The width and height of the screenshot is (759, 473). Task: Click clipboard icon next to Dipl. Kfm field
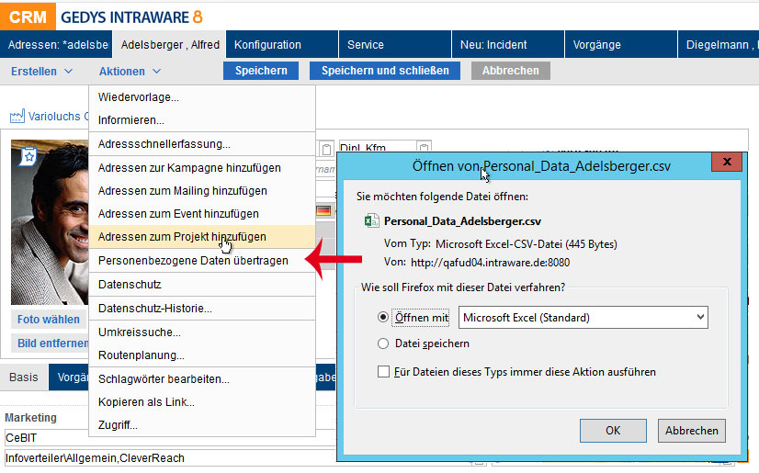[423, 148]
